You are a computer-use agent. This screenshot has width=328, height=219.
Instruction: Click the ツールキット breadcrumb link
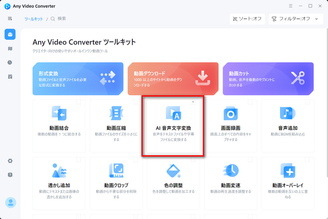pyautogui.click(x=34, y=19)
